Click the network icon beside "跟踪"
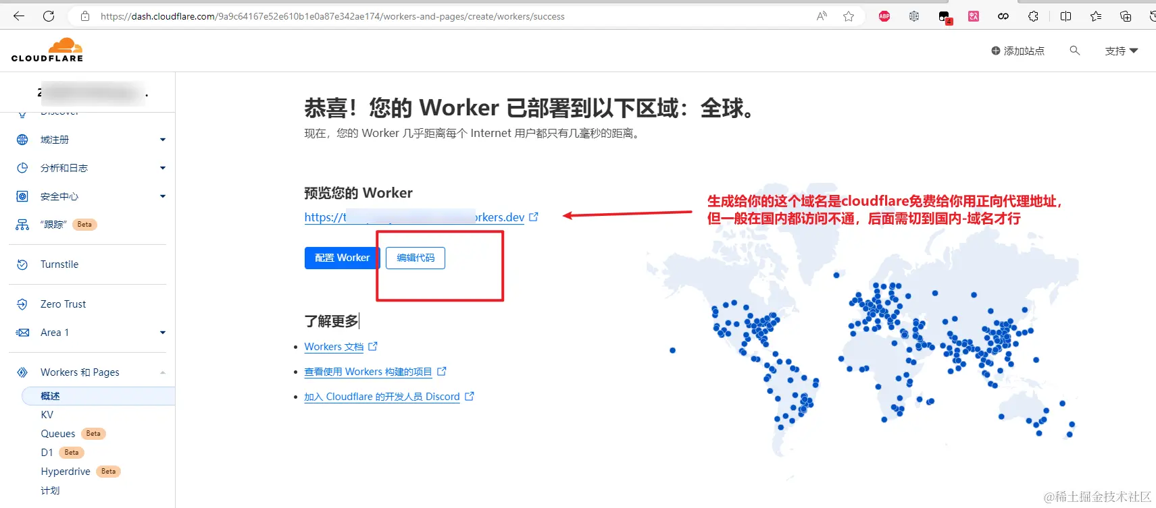The width and height of the screenshot is (1156, 508). (x=22, y=225)
